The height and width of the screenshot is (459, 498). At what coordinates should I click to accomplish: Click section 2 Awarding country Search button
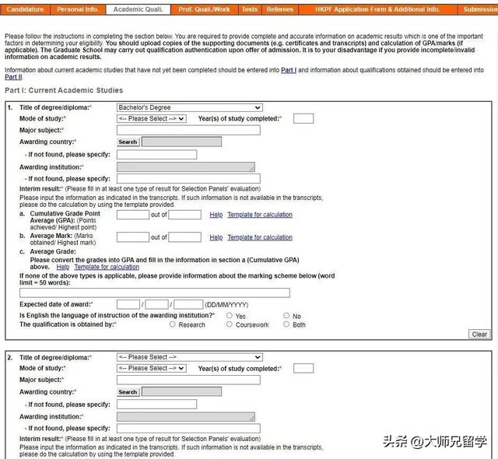pyautogui.click(x=128, y=392)
